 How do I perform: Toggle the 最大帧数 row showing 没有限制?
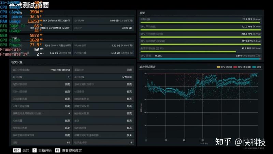coord(103,77)
